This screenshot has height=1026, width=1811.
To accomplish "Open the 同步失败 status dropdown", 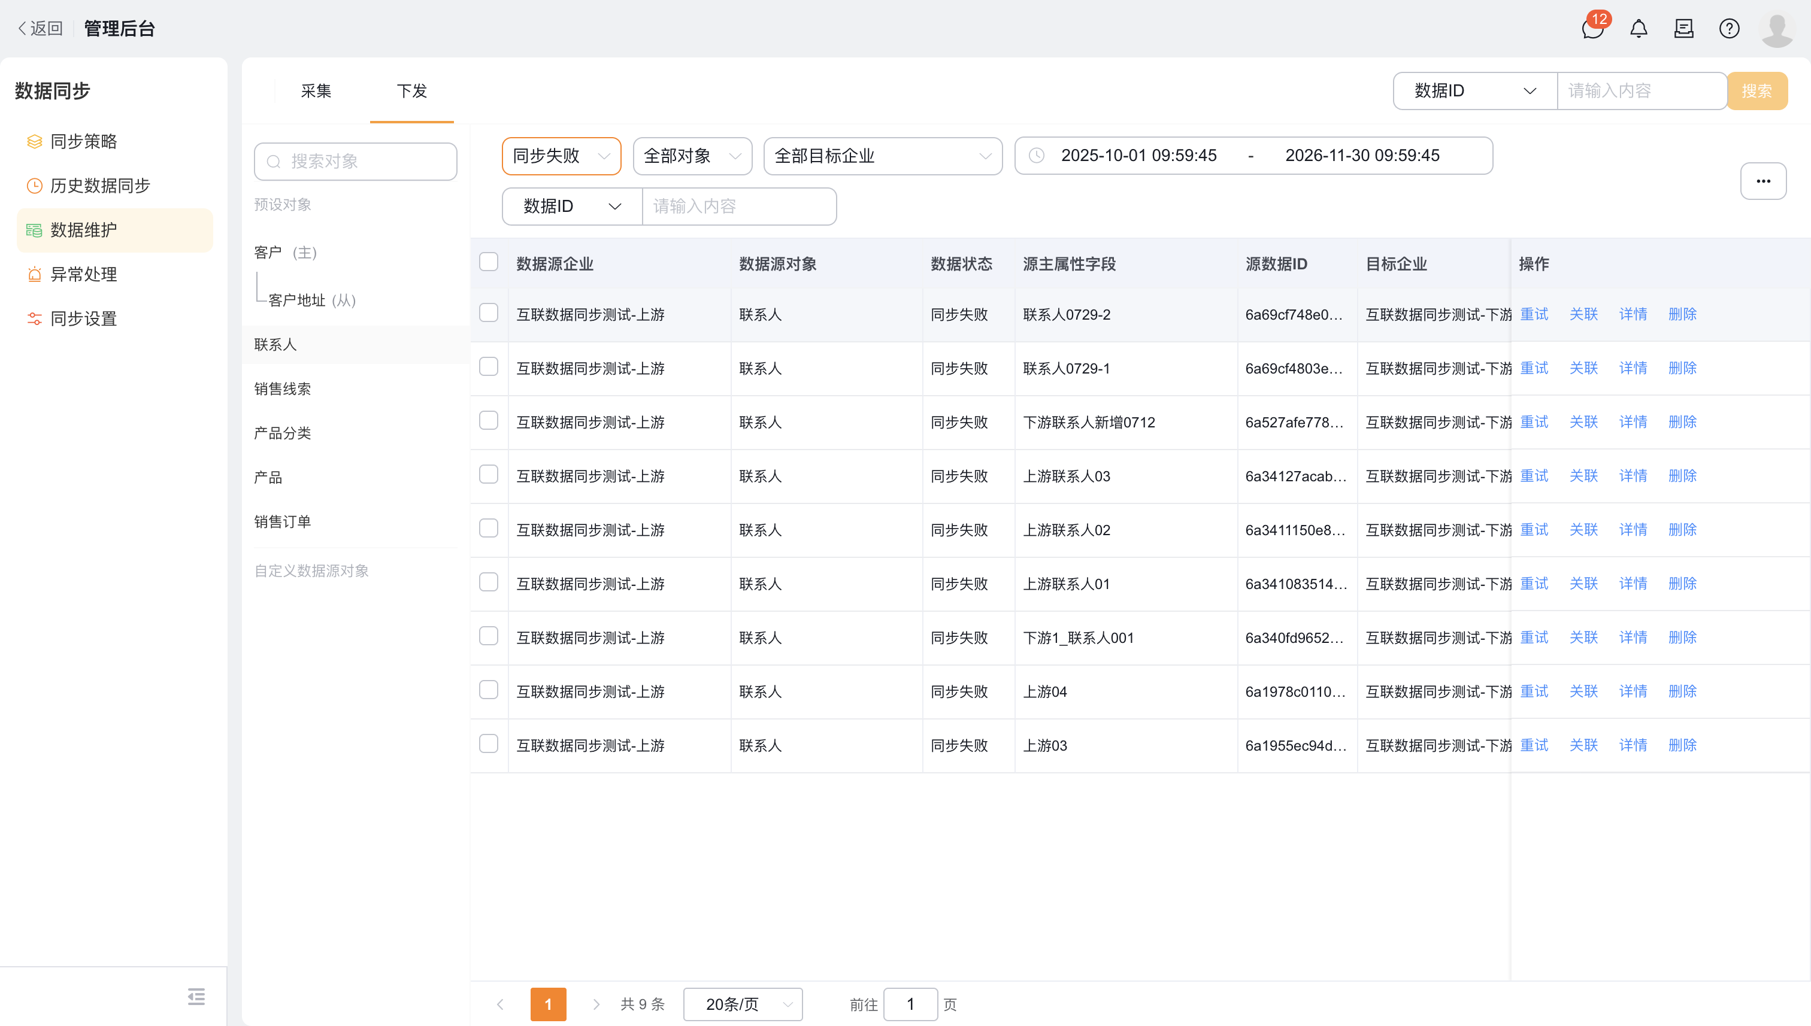I will point(561,156).
